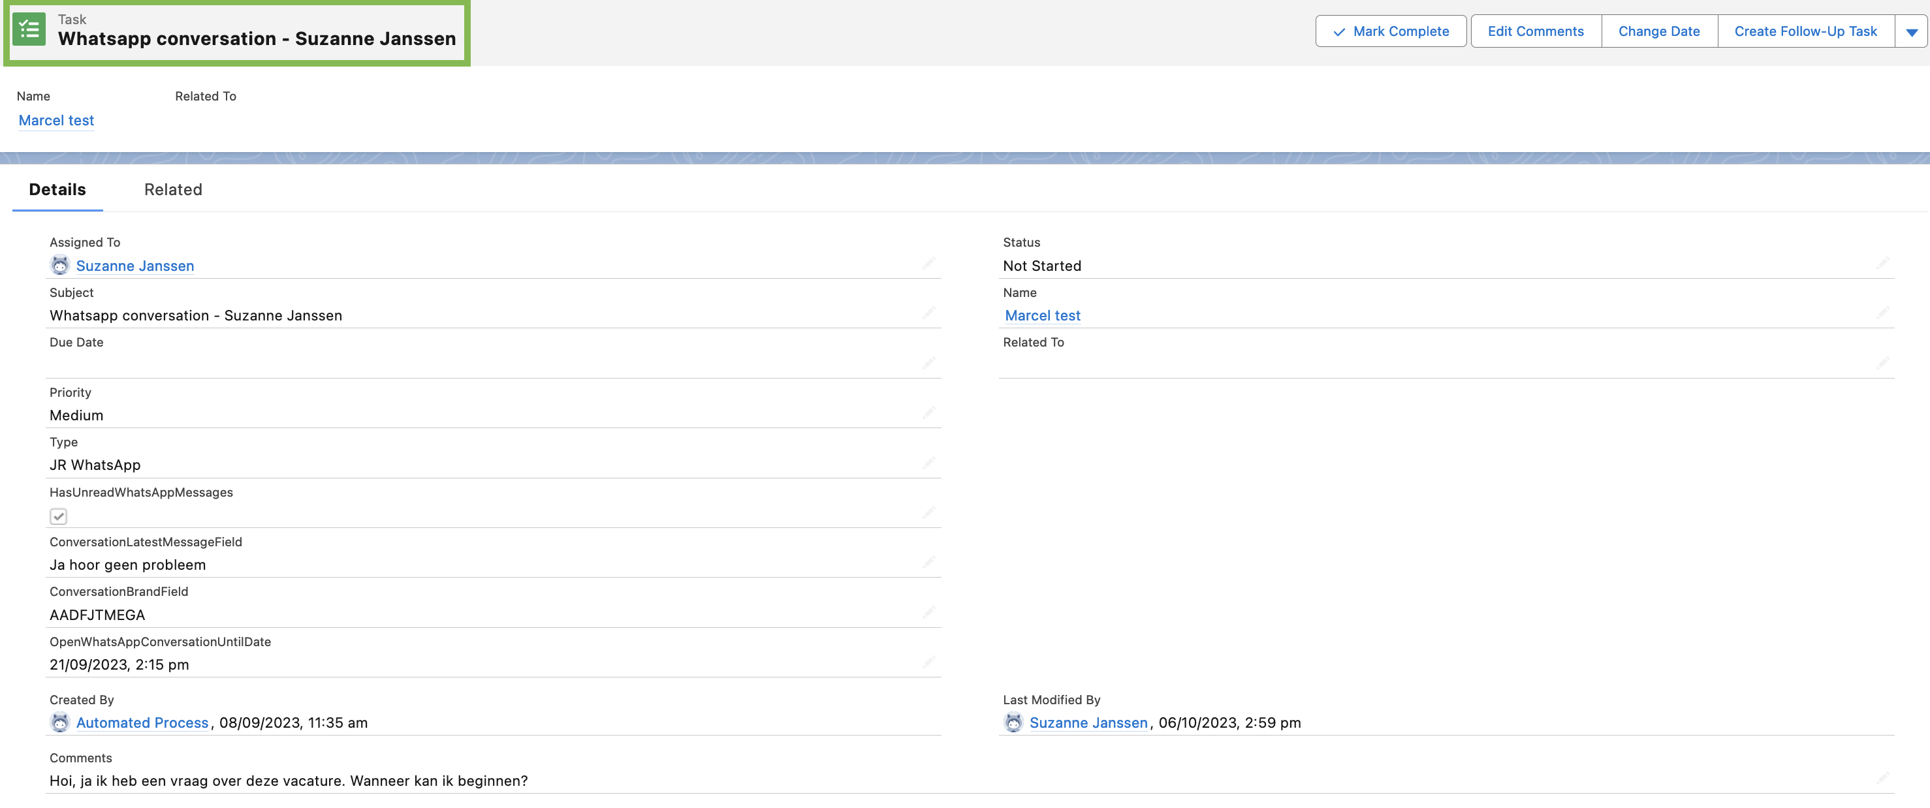Open the Edit Comments action
The height and width of the screenshot is (808, 1930).
[1535, 31]
